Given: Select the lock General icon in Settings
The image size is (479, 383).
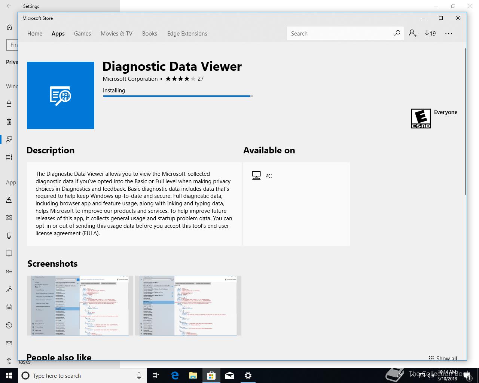Looking at the screenshot, I should (x=9, y=104).
